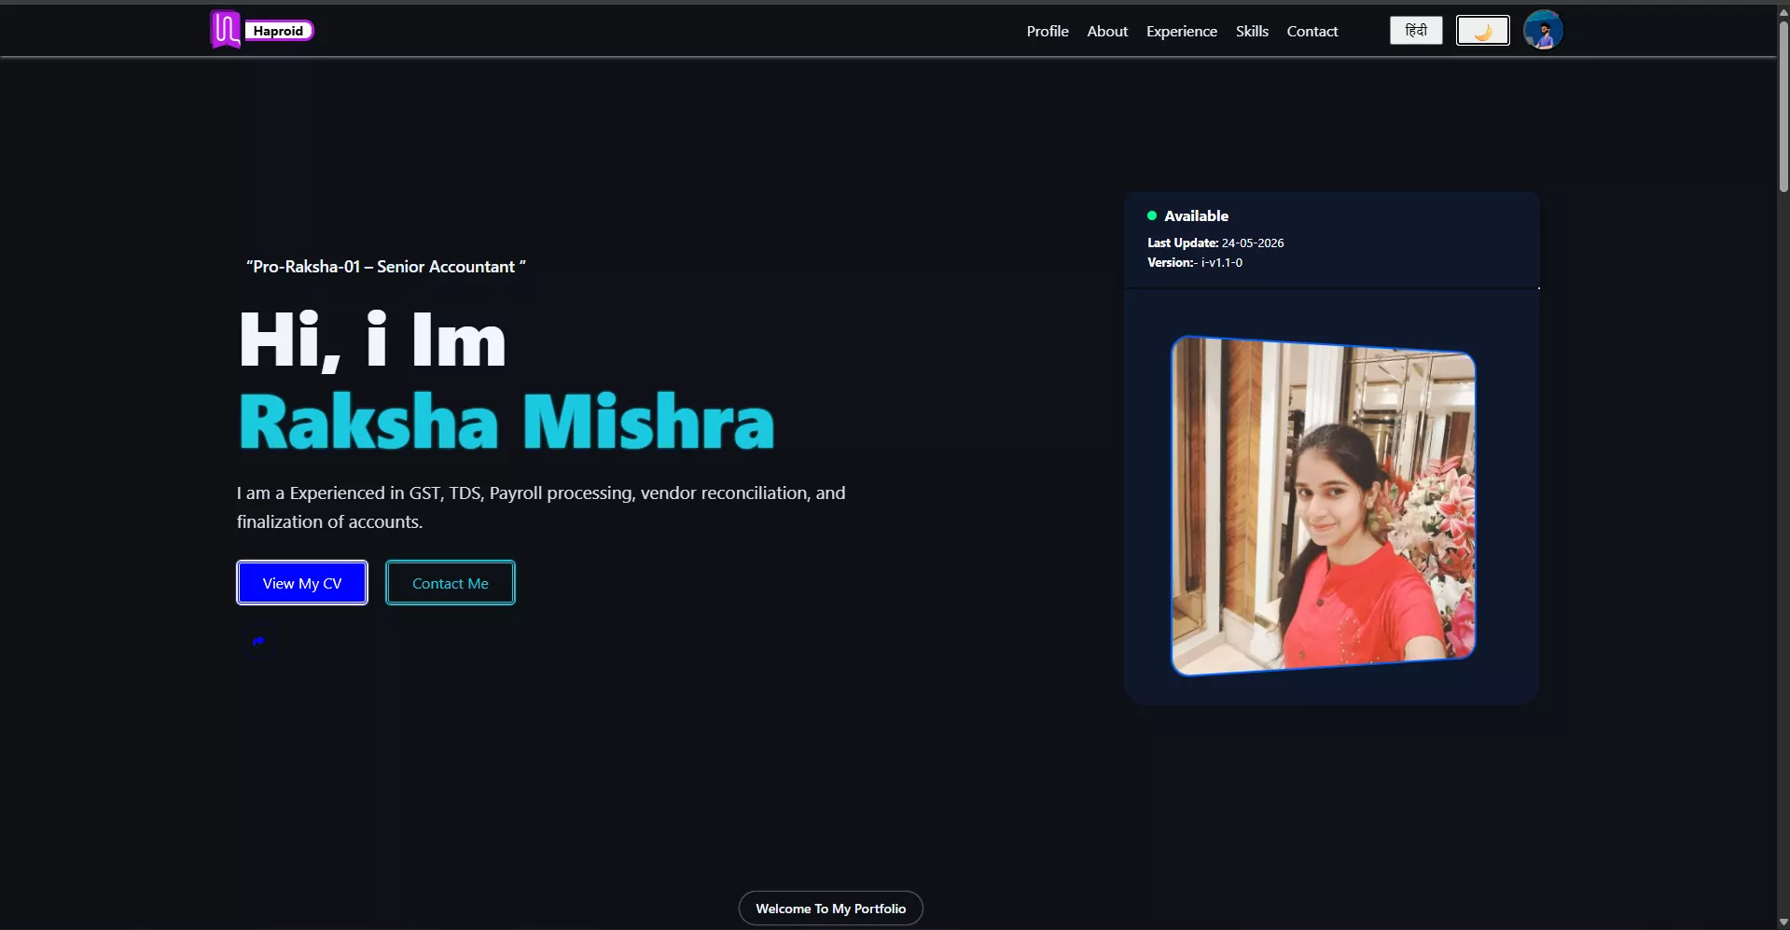The height and width of the screenshot is (930, 1790).
Task: Jump to the Skills section
Action: coord(1252,31)
